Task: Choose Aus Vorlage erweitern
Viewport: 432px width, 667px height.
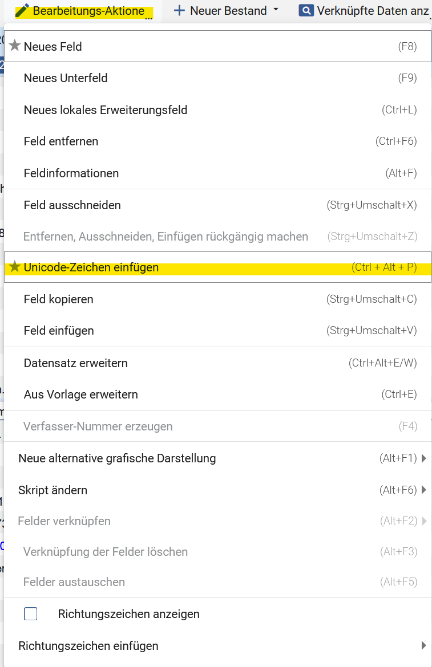Action: pos(81,394)
